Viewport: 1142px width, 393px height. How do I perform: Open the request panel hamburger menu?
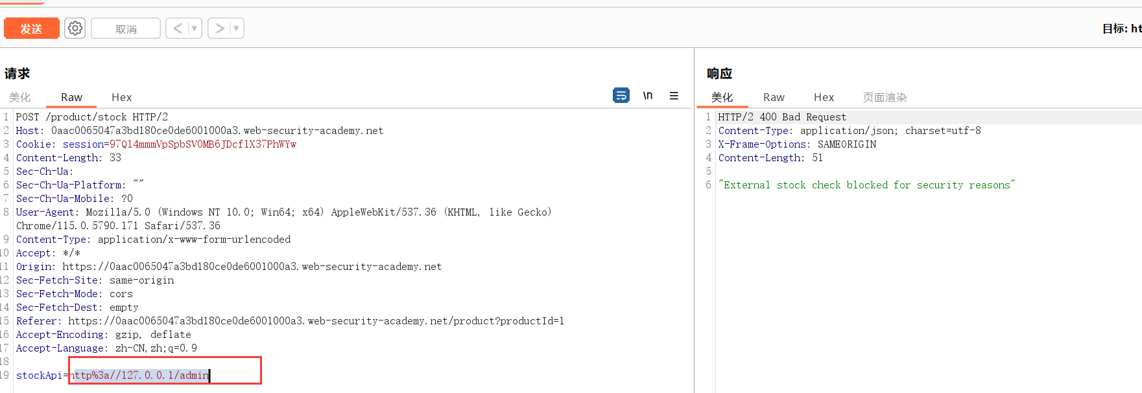click(x=674, y=96)
